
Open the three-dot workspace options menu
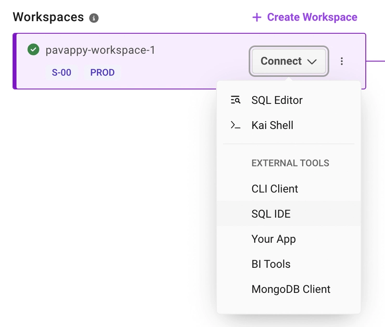[342, 61]
